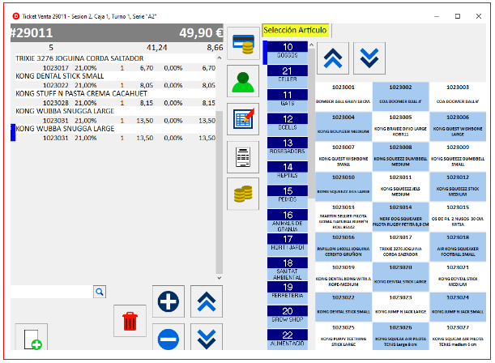This screenshot has height=363, width=495.
Task: Add article 1023003 to ticket
Action: pyautogui.click(x=458, y=96)
